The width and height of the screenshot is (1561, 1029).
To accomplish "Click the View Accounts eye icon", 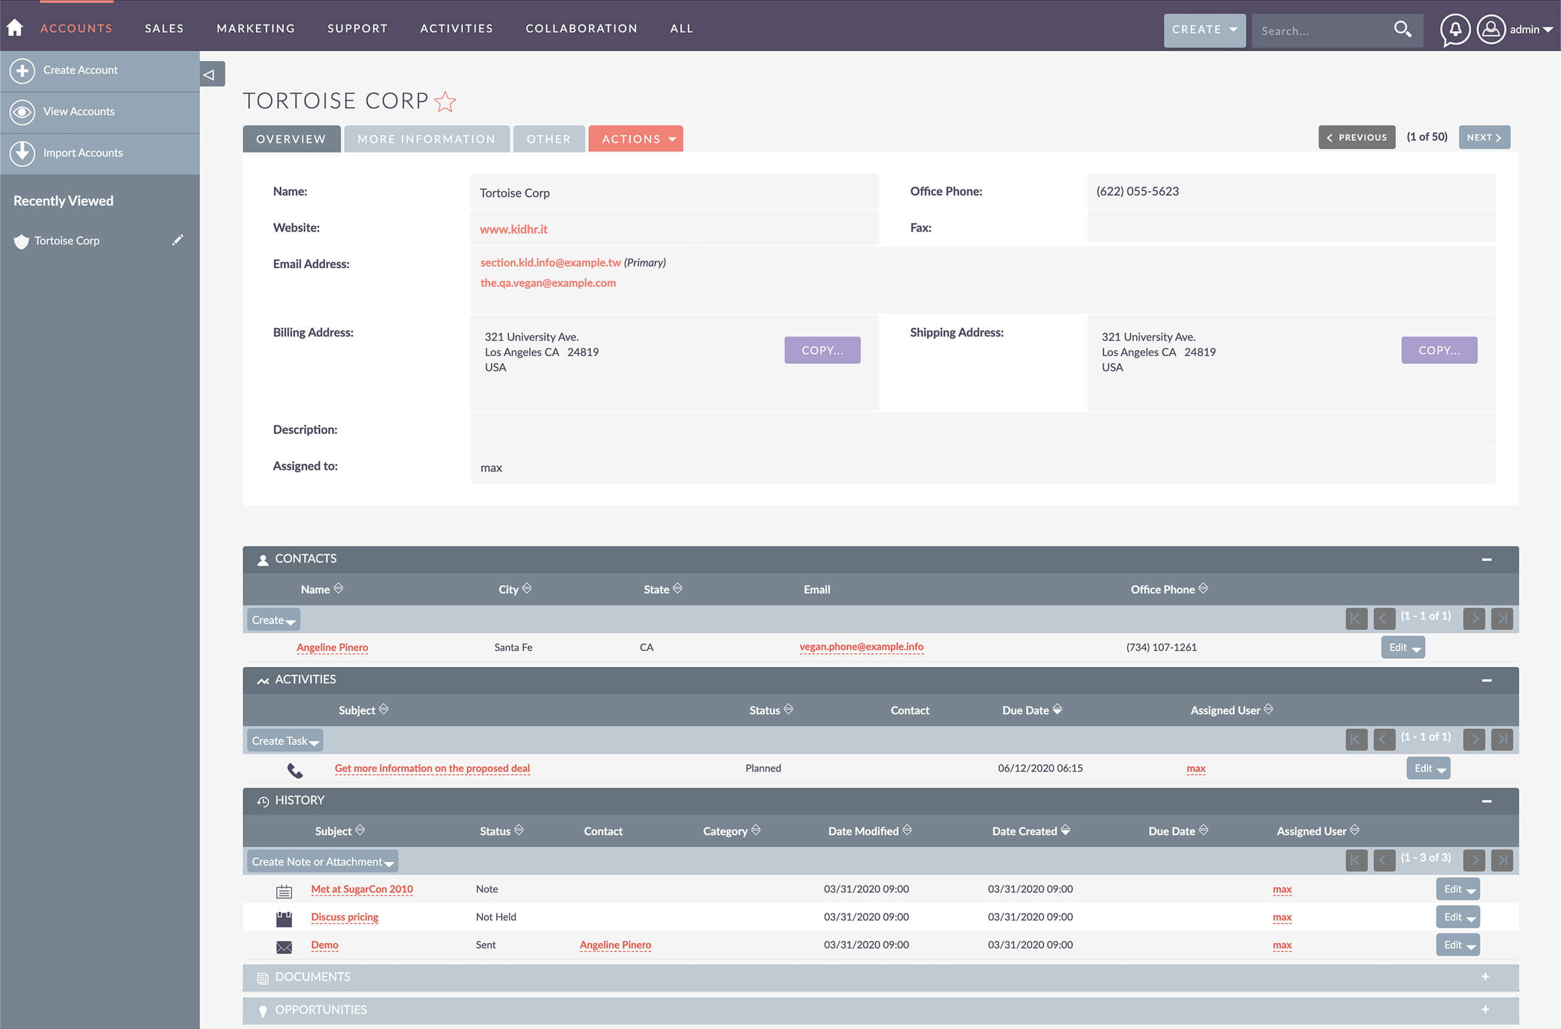I will 23,112.
